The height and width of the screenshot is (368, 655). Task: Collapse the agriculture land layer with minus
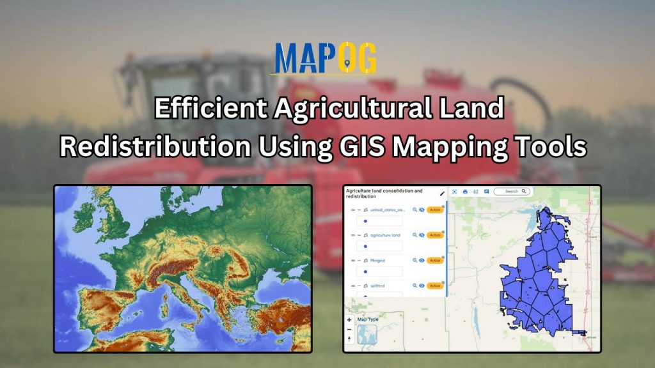point(359,235)
